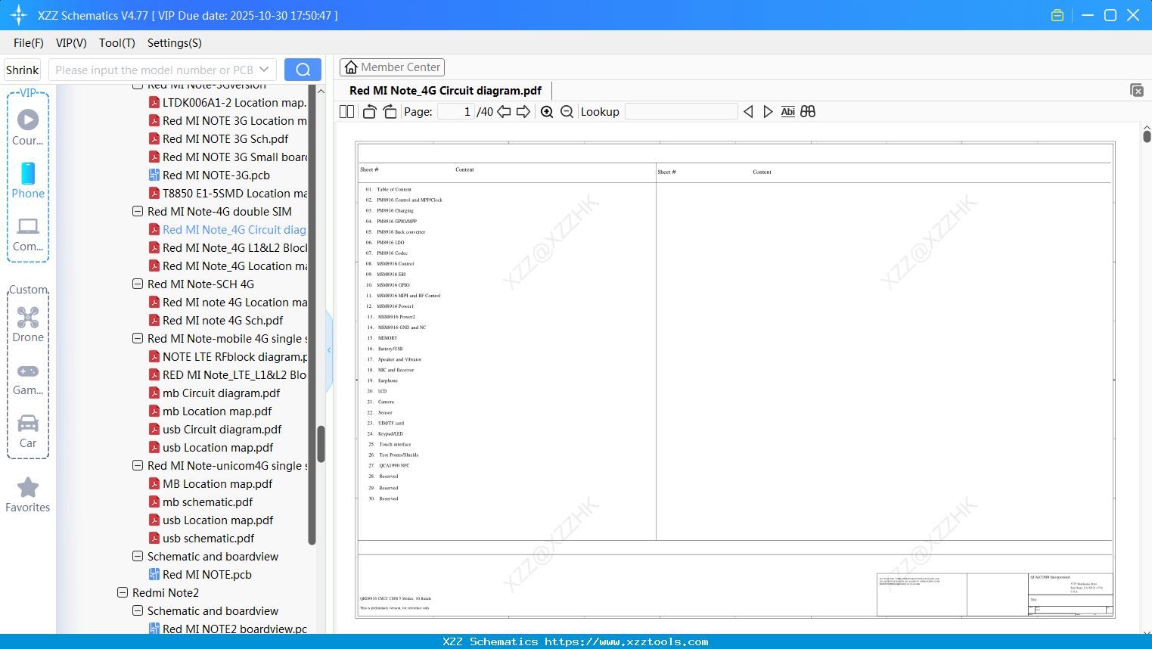Screen dimensions: 1152x649
Task: Open LTDK006A1-2 Location map file
Action: click(x=228, y=103)
